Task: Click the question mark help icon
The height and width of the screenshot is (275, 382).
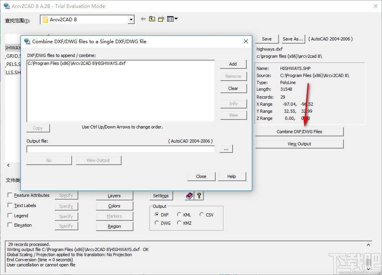Action: point(199,196)
